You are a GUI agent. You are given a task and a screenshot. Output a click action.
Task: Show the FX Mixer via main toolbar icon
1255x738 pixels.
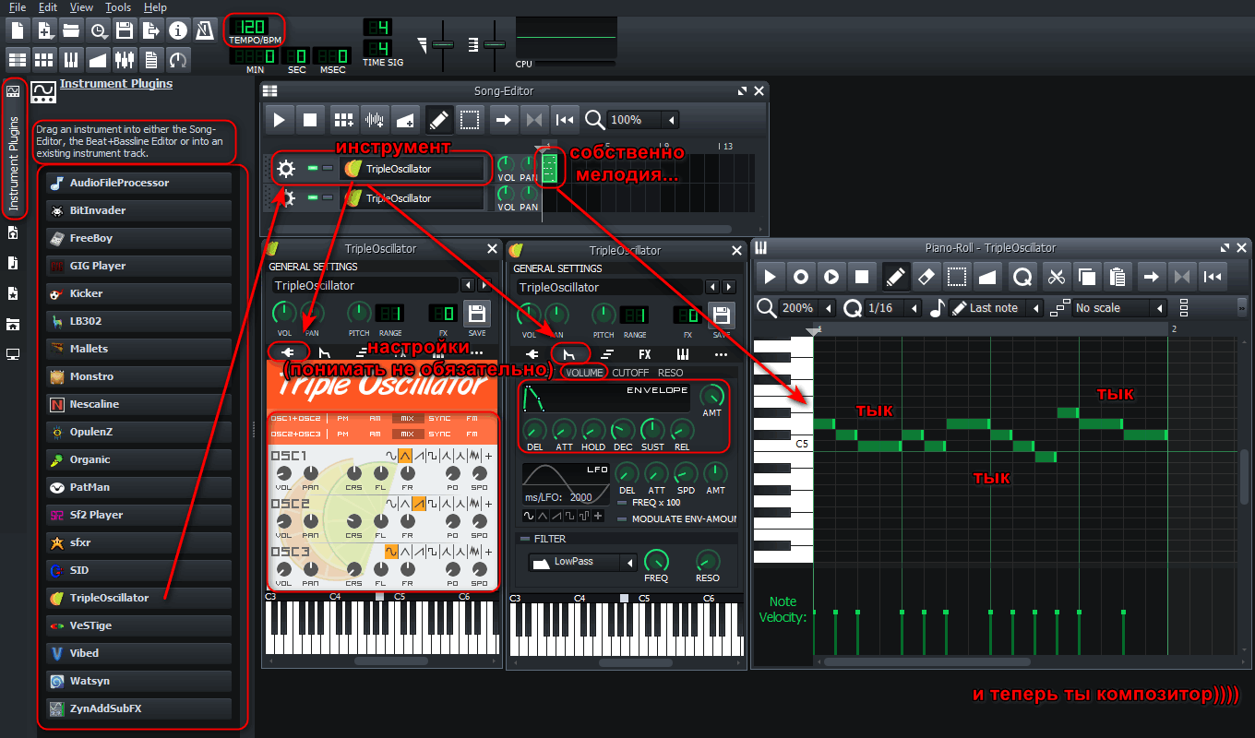pyautogui.click(x=125, y=60)
